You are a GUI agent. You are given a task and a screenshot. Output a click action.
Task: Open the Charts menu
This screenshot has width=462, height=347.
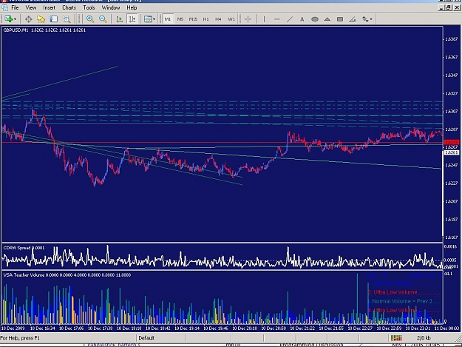(69, 7)
